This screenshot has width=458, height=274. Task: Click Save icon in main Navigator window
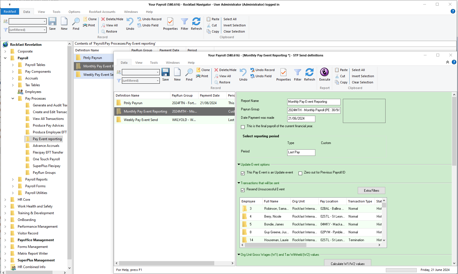coord(52,24)
